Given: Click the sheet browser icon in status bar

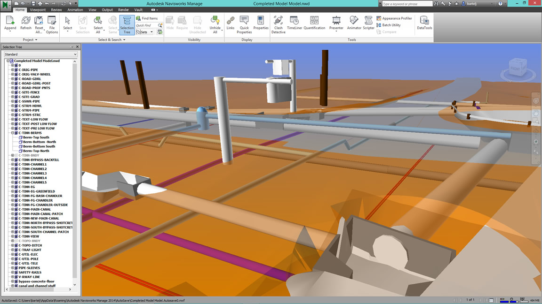Looking at the screenshot, I should [x=491, y=300].
